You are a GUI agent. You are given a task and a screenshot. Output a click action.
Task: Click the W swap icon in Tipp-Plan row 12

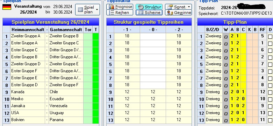point(226,113)
